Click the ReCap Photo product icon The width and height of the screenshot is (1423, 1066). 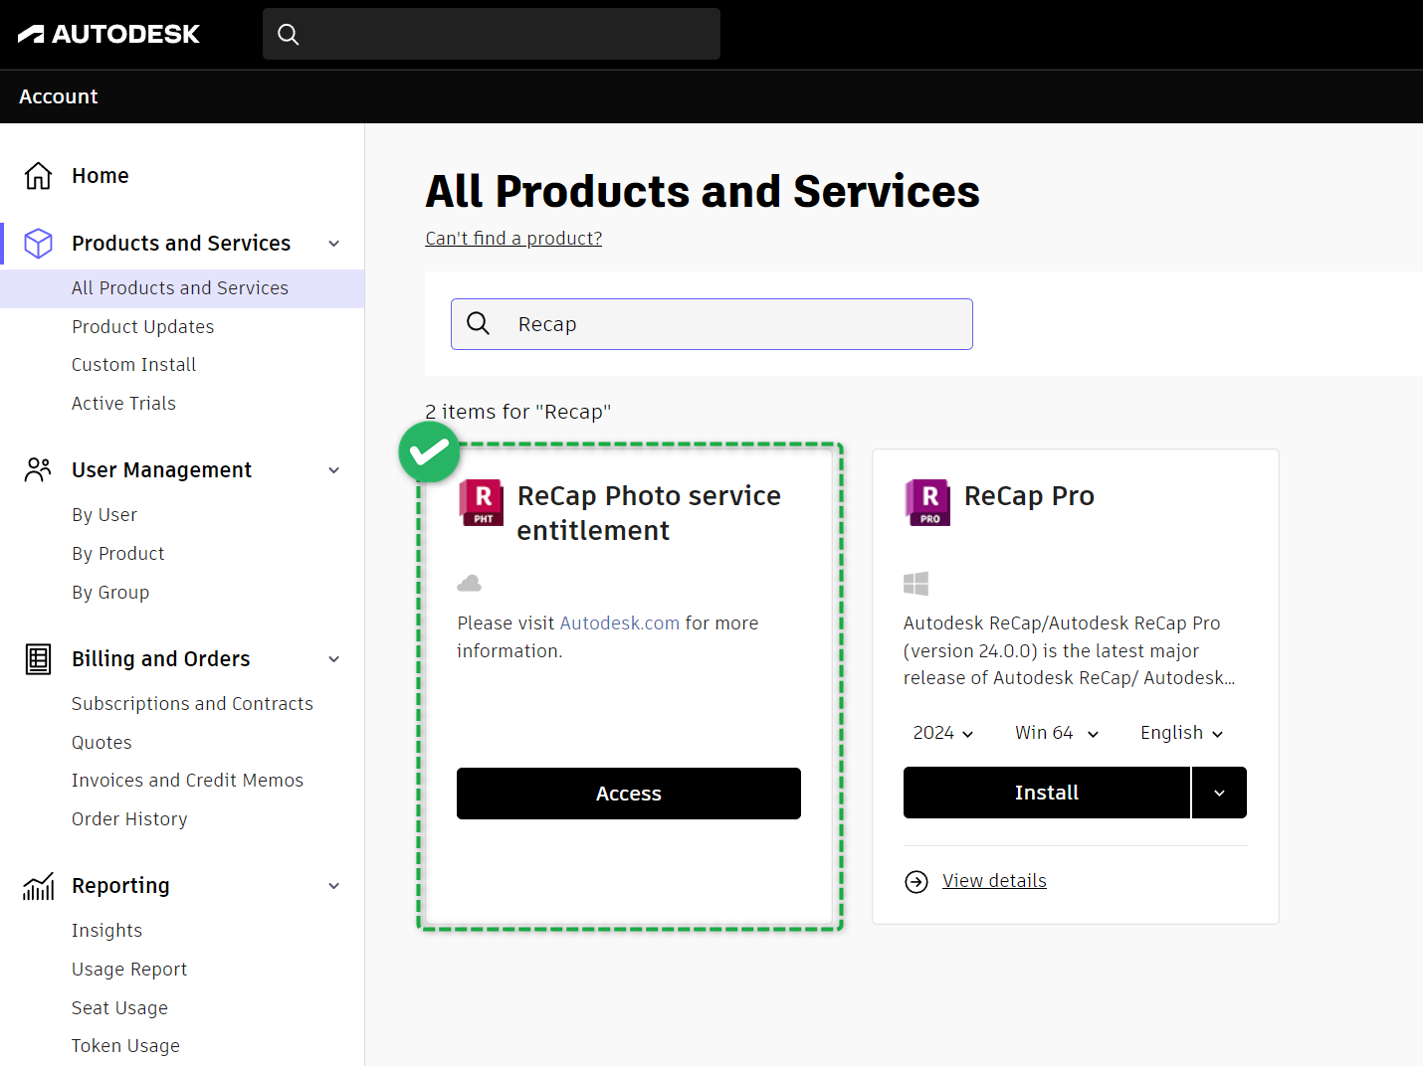click(x=482, y=502)
